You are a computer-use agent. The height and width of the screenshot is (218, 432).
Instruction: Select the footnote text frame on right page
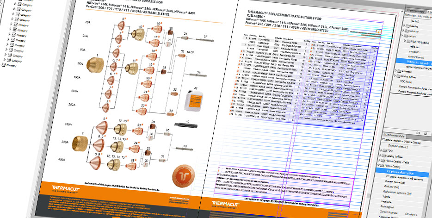pos(284,187)
